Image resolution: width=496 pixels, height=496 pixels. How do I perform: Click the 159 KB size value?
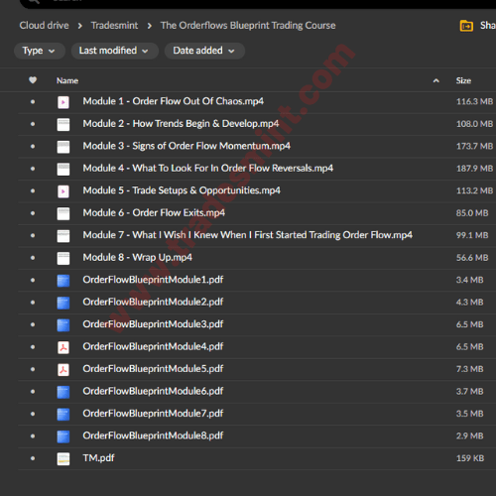coord(470,458)
